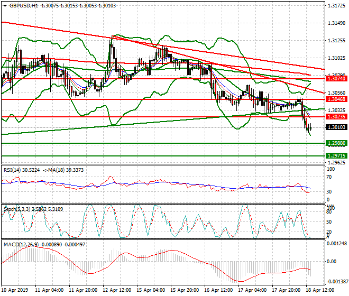
Task: Click the ->MA(18) 39.3373 value text
Action: pos(62,170)
